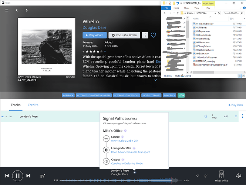This screenshot has width=246, height=185.
Task: Open the Explorer recent locations dropdown
Action: [x=174, y=13]
